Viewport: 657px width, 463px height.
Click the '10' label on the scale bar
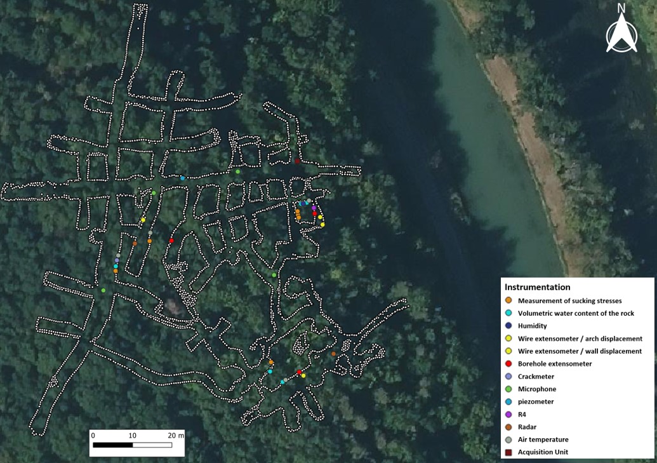pyautogui.click(x=133, y=435)
